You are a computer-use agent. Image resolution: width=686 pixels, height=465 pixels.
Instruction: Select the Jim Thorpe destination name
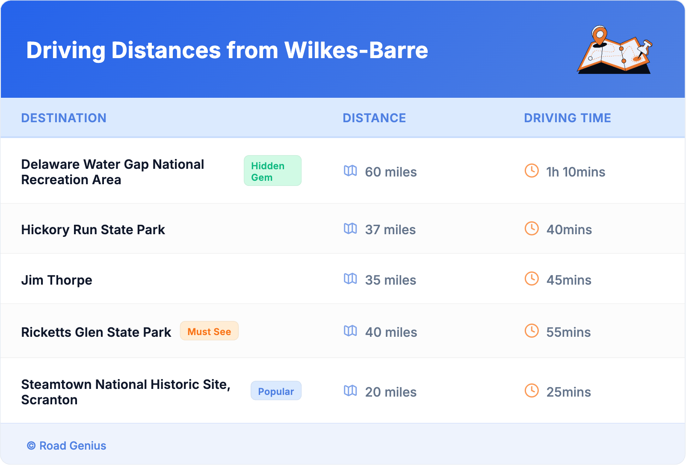tap(57, 280)
